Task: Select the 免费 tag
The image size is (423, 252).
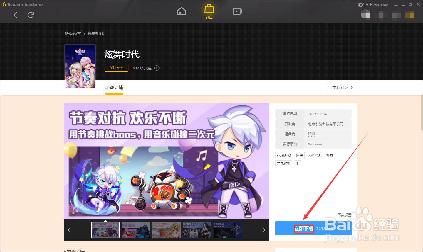Action: [299, 156]
